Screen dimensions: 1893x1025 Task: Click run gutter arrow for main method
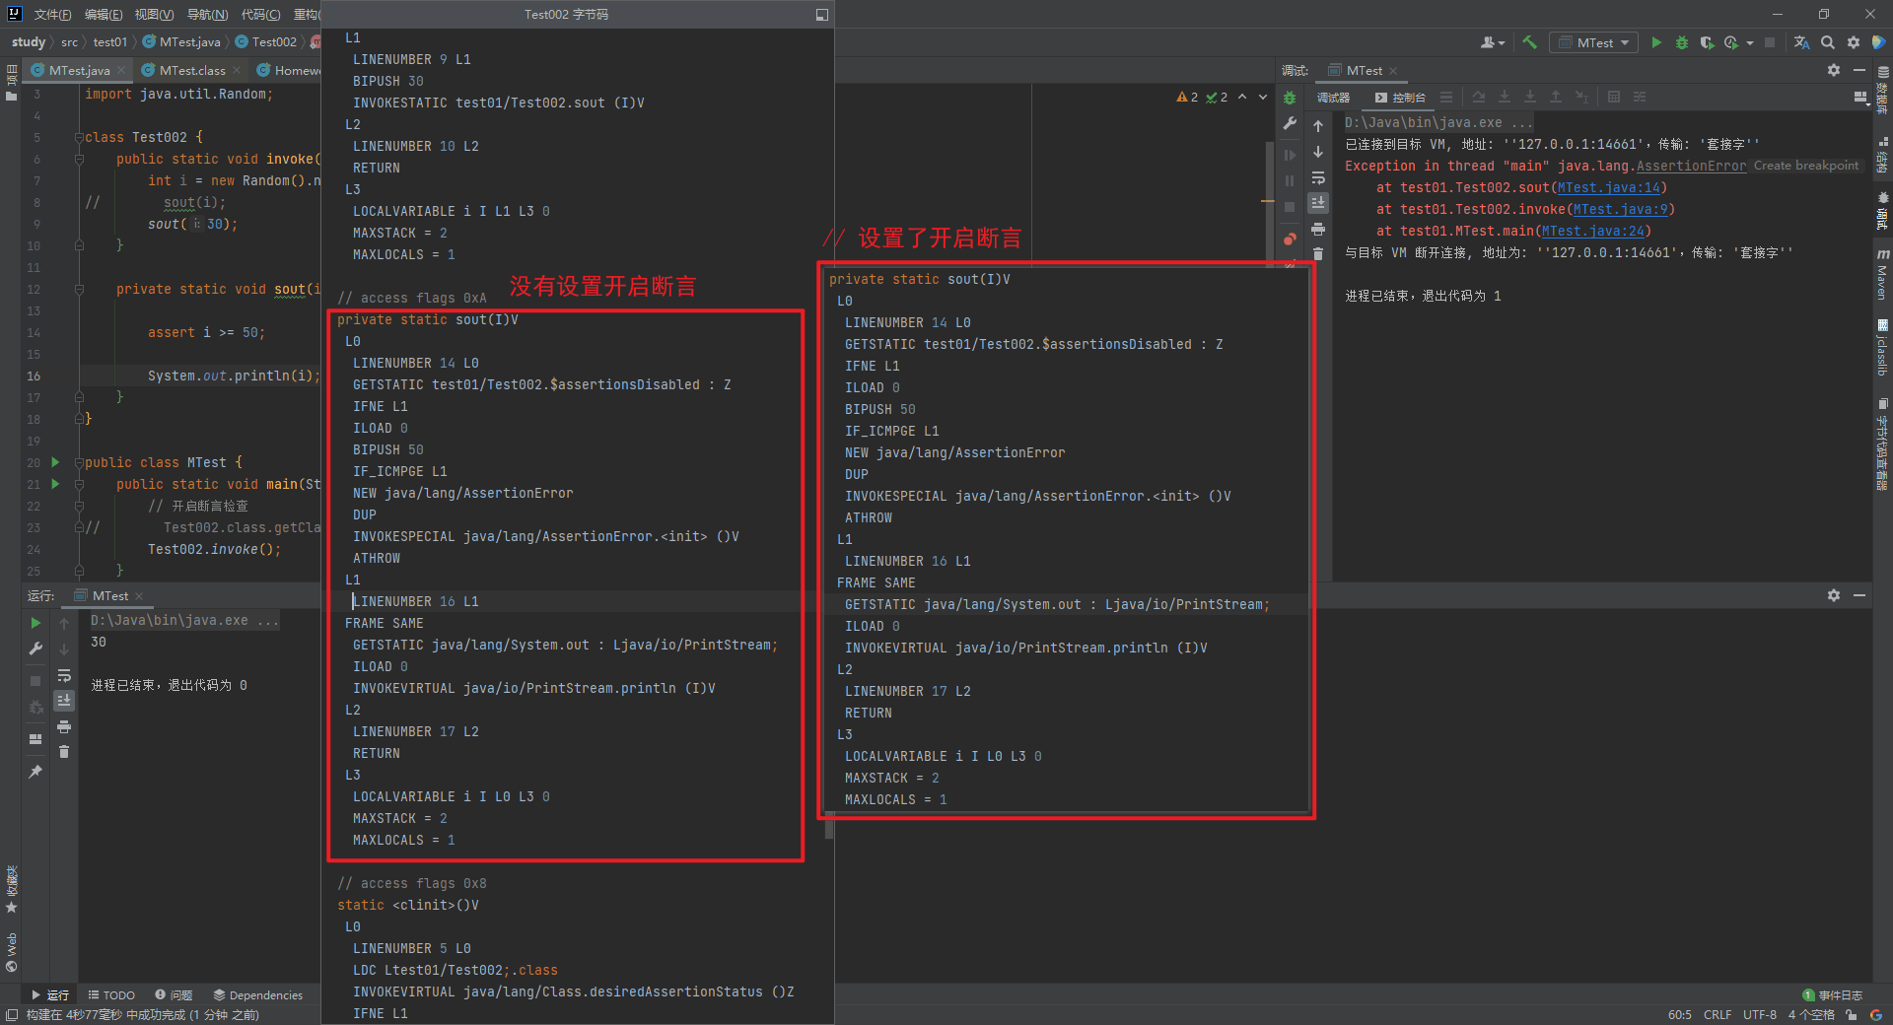coord(55,484)
